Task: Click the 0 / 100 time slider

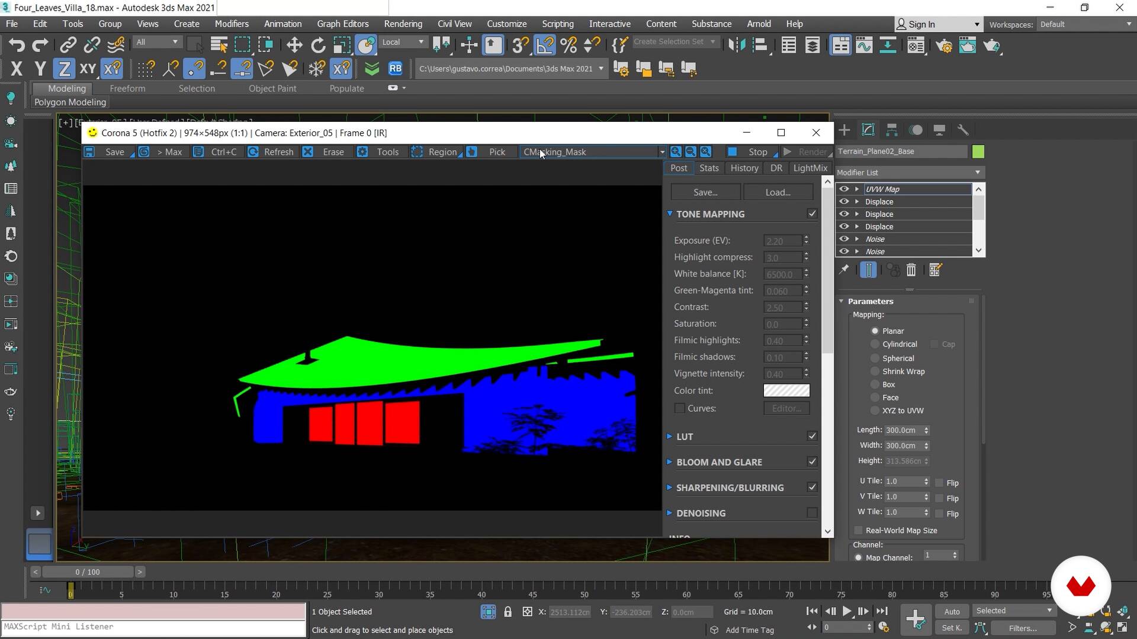Action: (88, 572)
